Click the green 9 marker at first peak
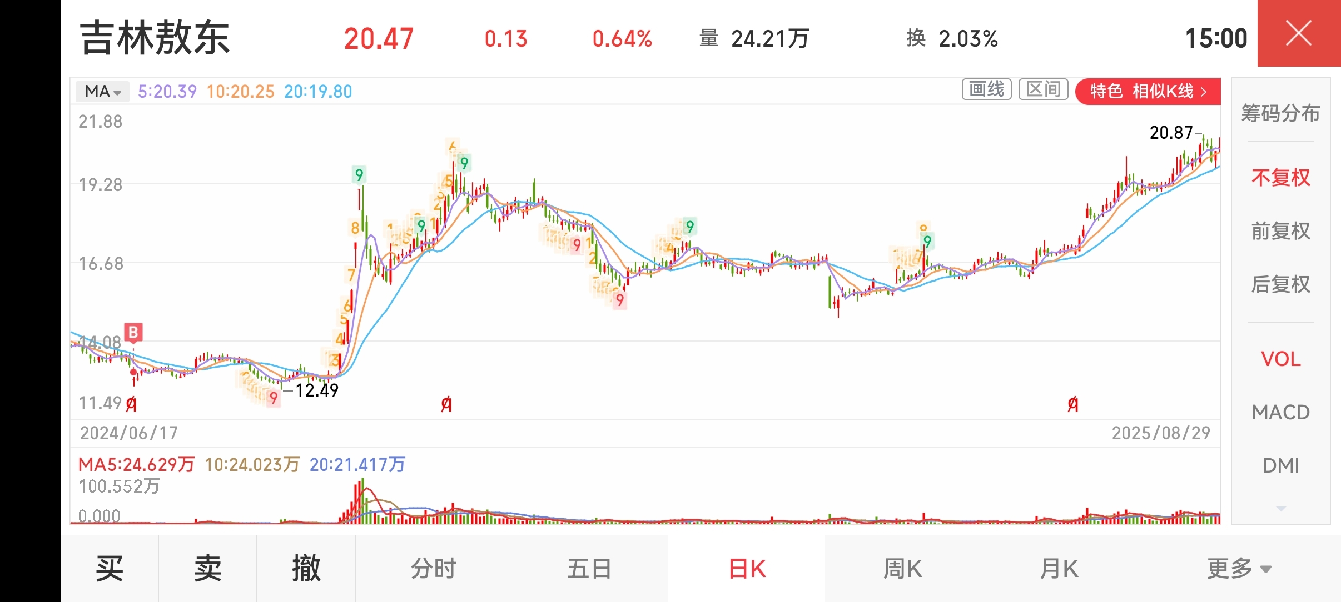 click(359, 175)
